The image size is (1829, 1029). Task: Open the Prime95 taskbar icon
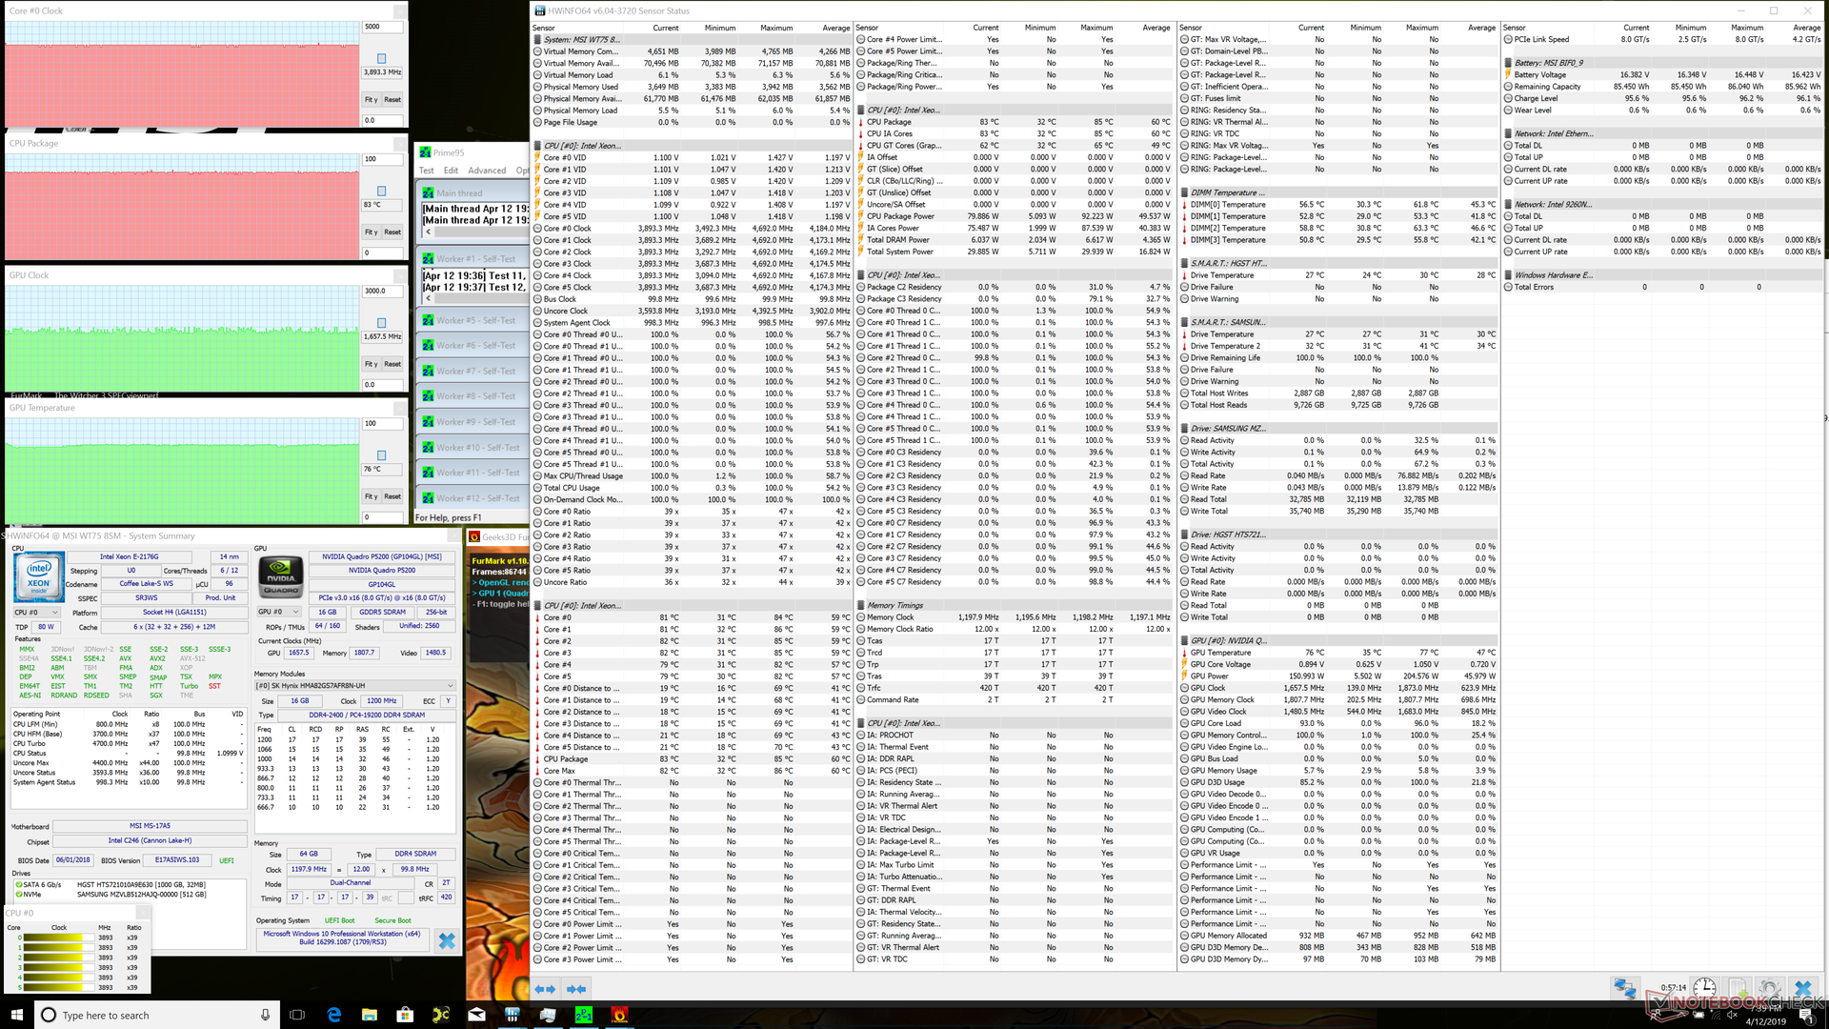[x=583, y=1015]
